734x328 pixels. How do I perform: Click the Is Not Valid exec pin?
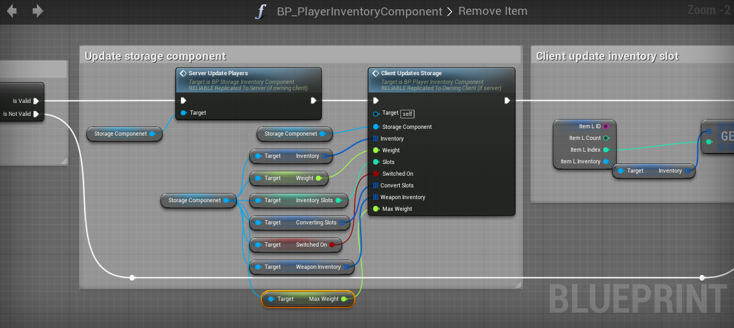click(36, 114)
